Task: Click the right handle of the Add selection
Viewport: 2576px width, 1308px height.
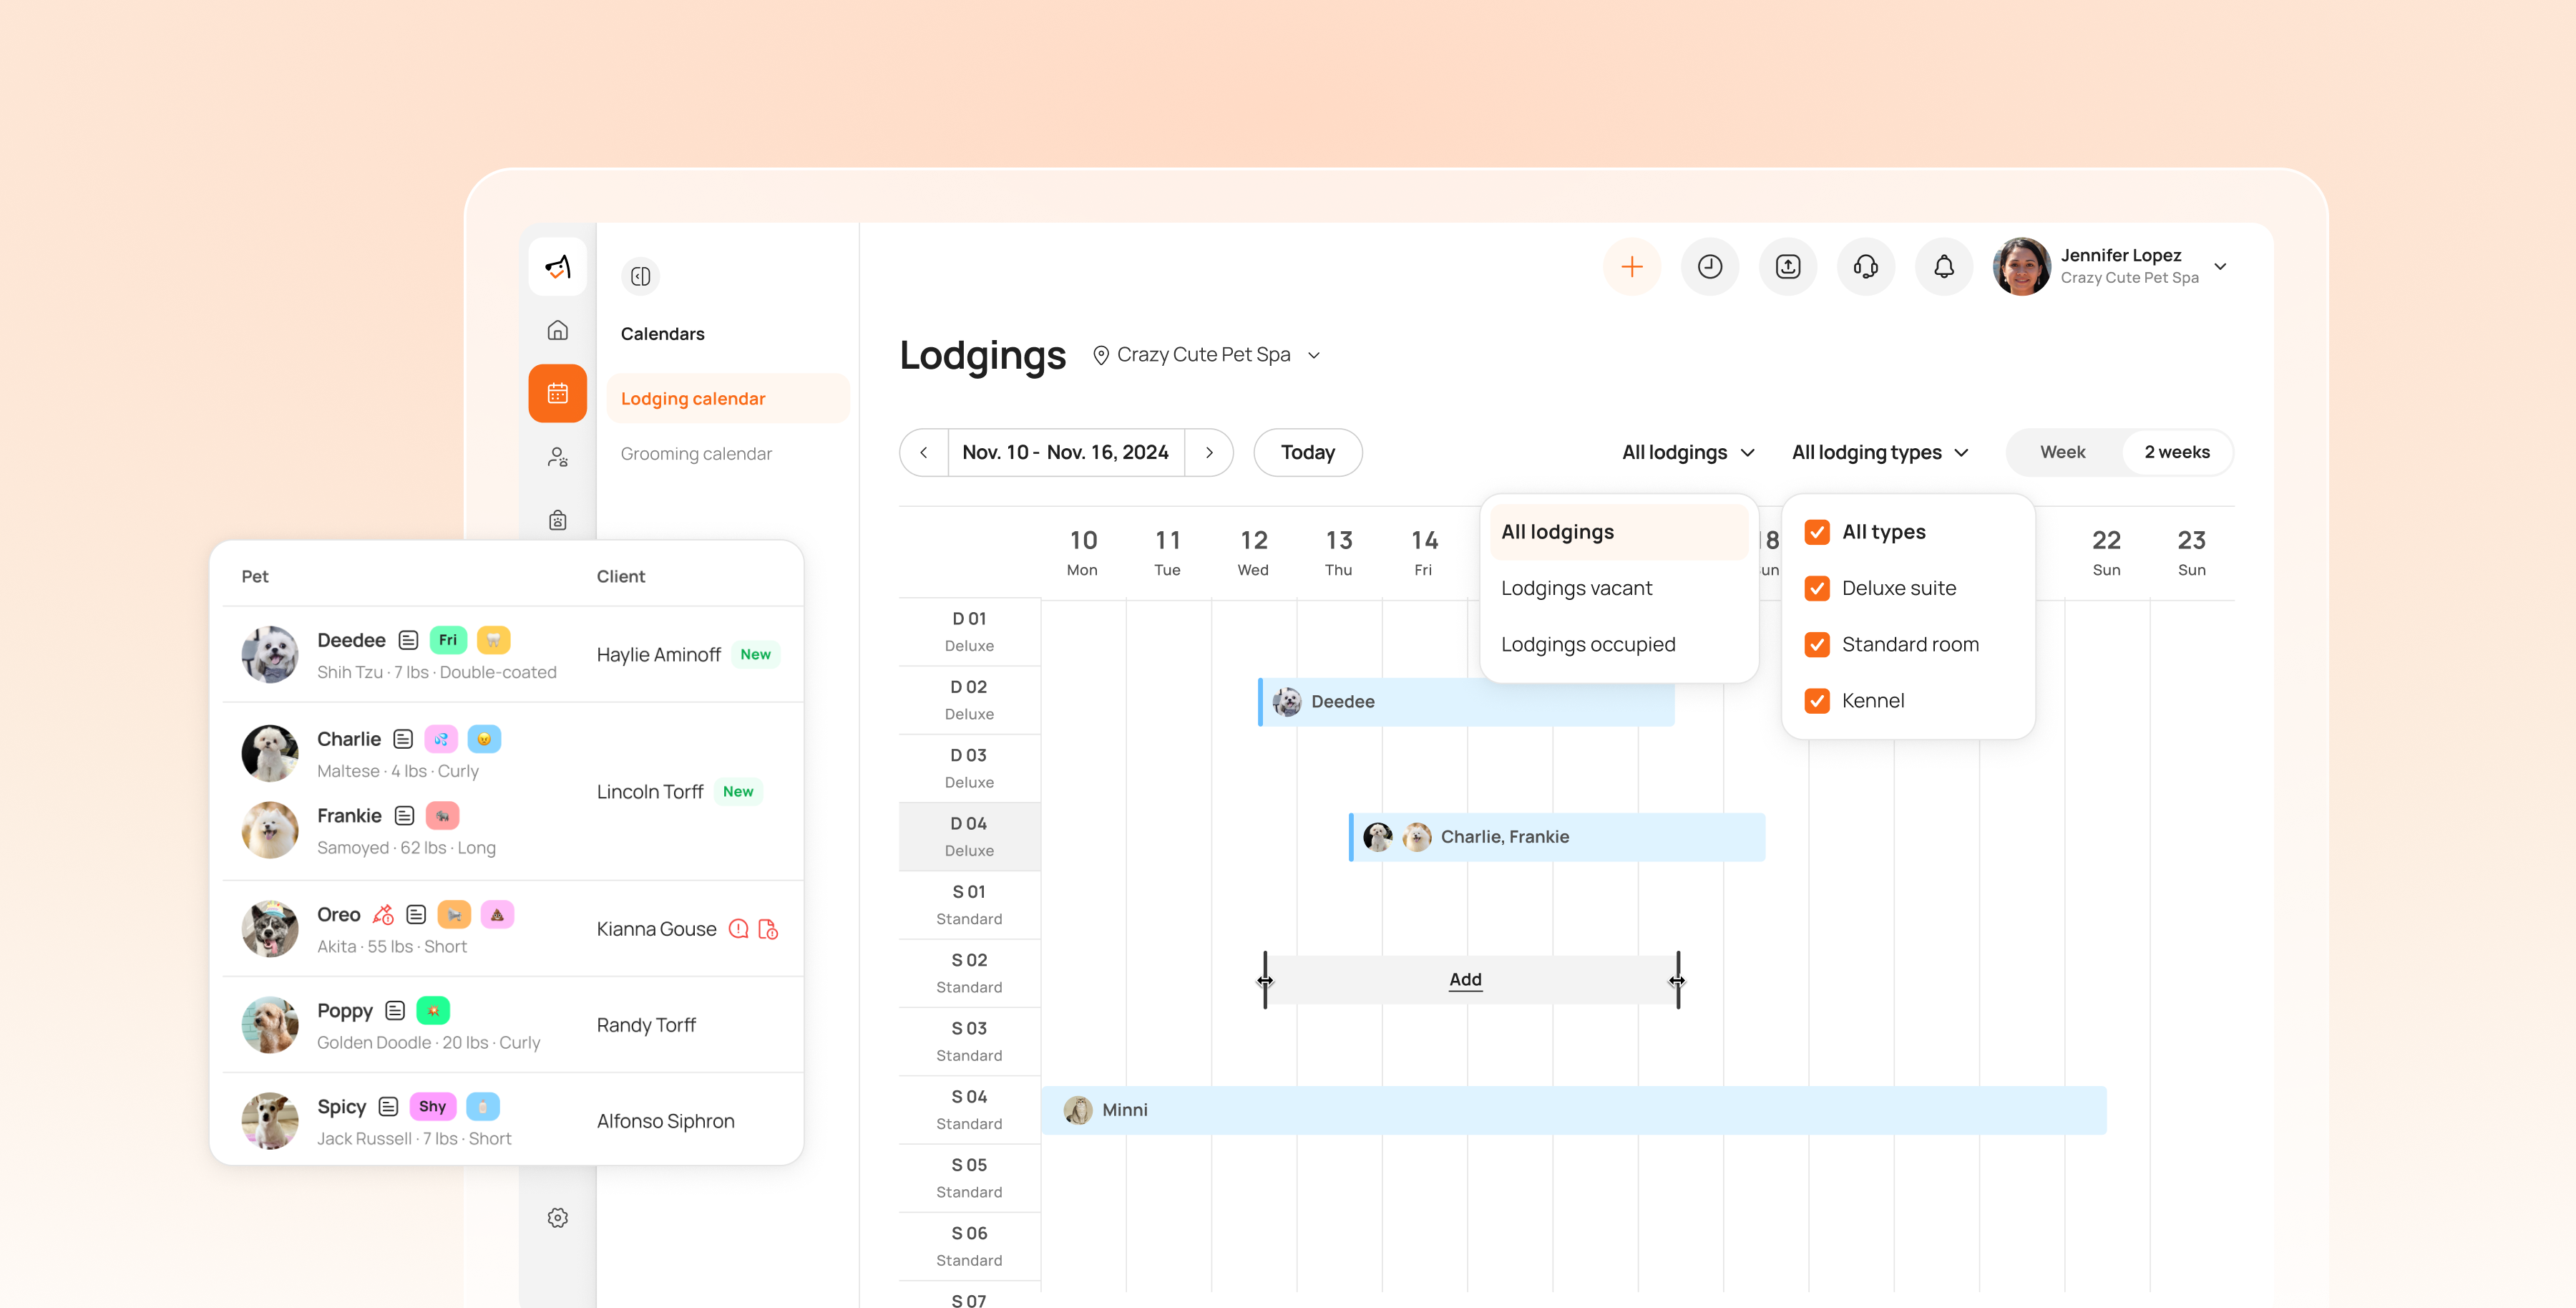Action: 1677,980
